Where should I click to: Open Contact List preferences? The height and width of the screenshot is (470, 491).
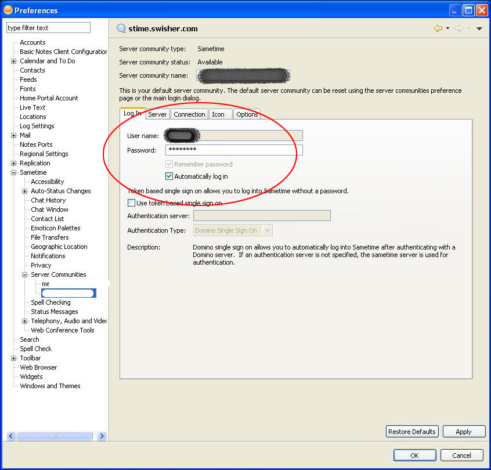point(47,219)
